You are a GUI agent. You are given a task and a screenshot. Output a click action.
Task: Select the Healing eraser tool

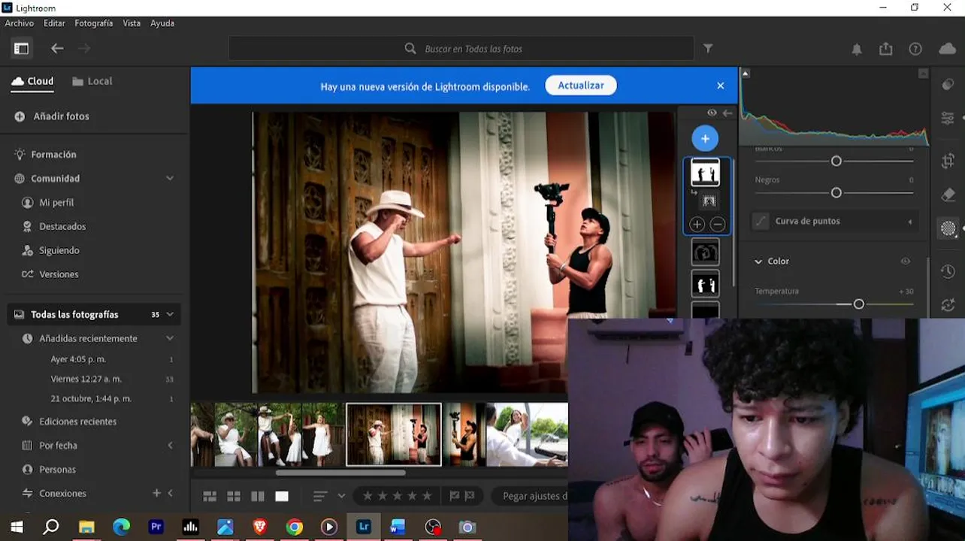pos(948,195)
